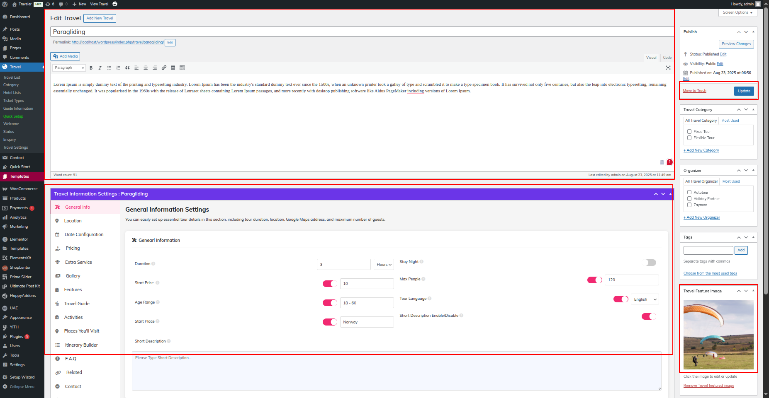This screenshot has width=769, height=398.
Task: Click the Align center icon
Action: tap(146, 68)
